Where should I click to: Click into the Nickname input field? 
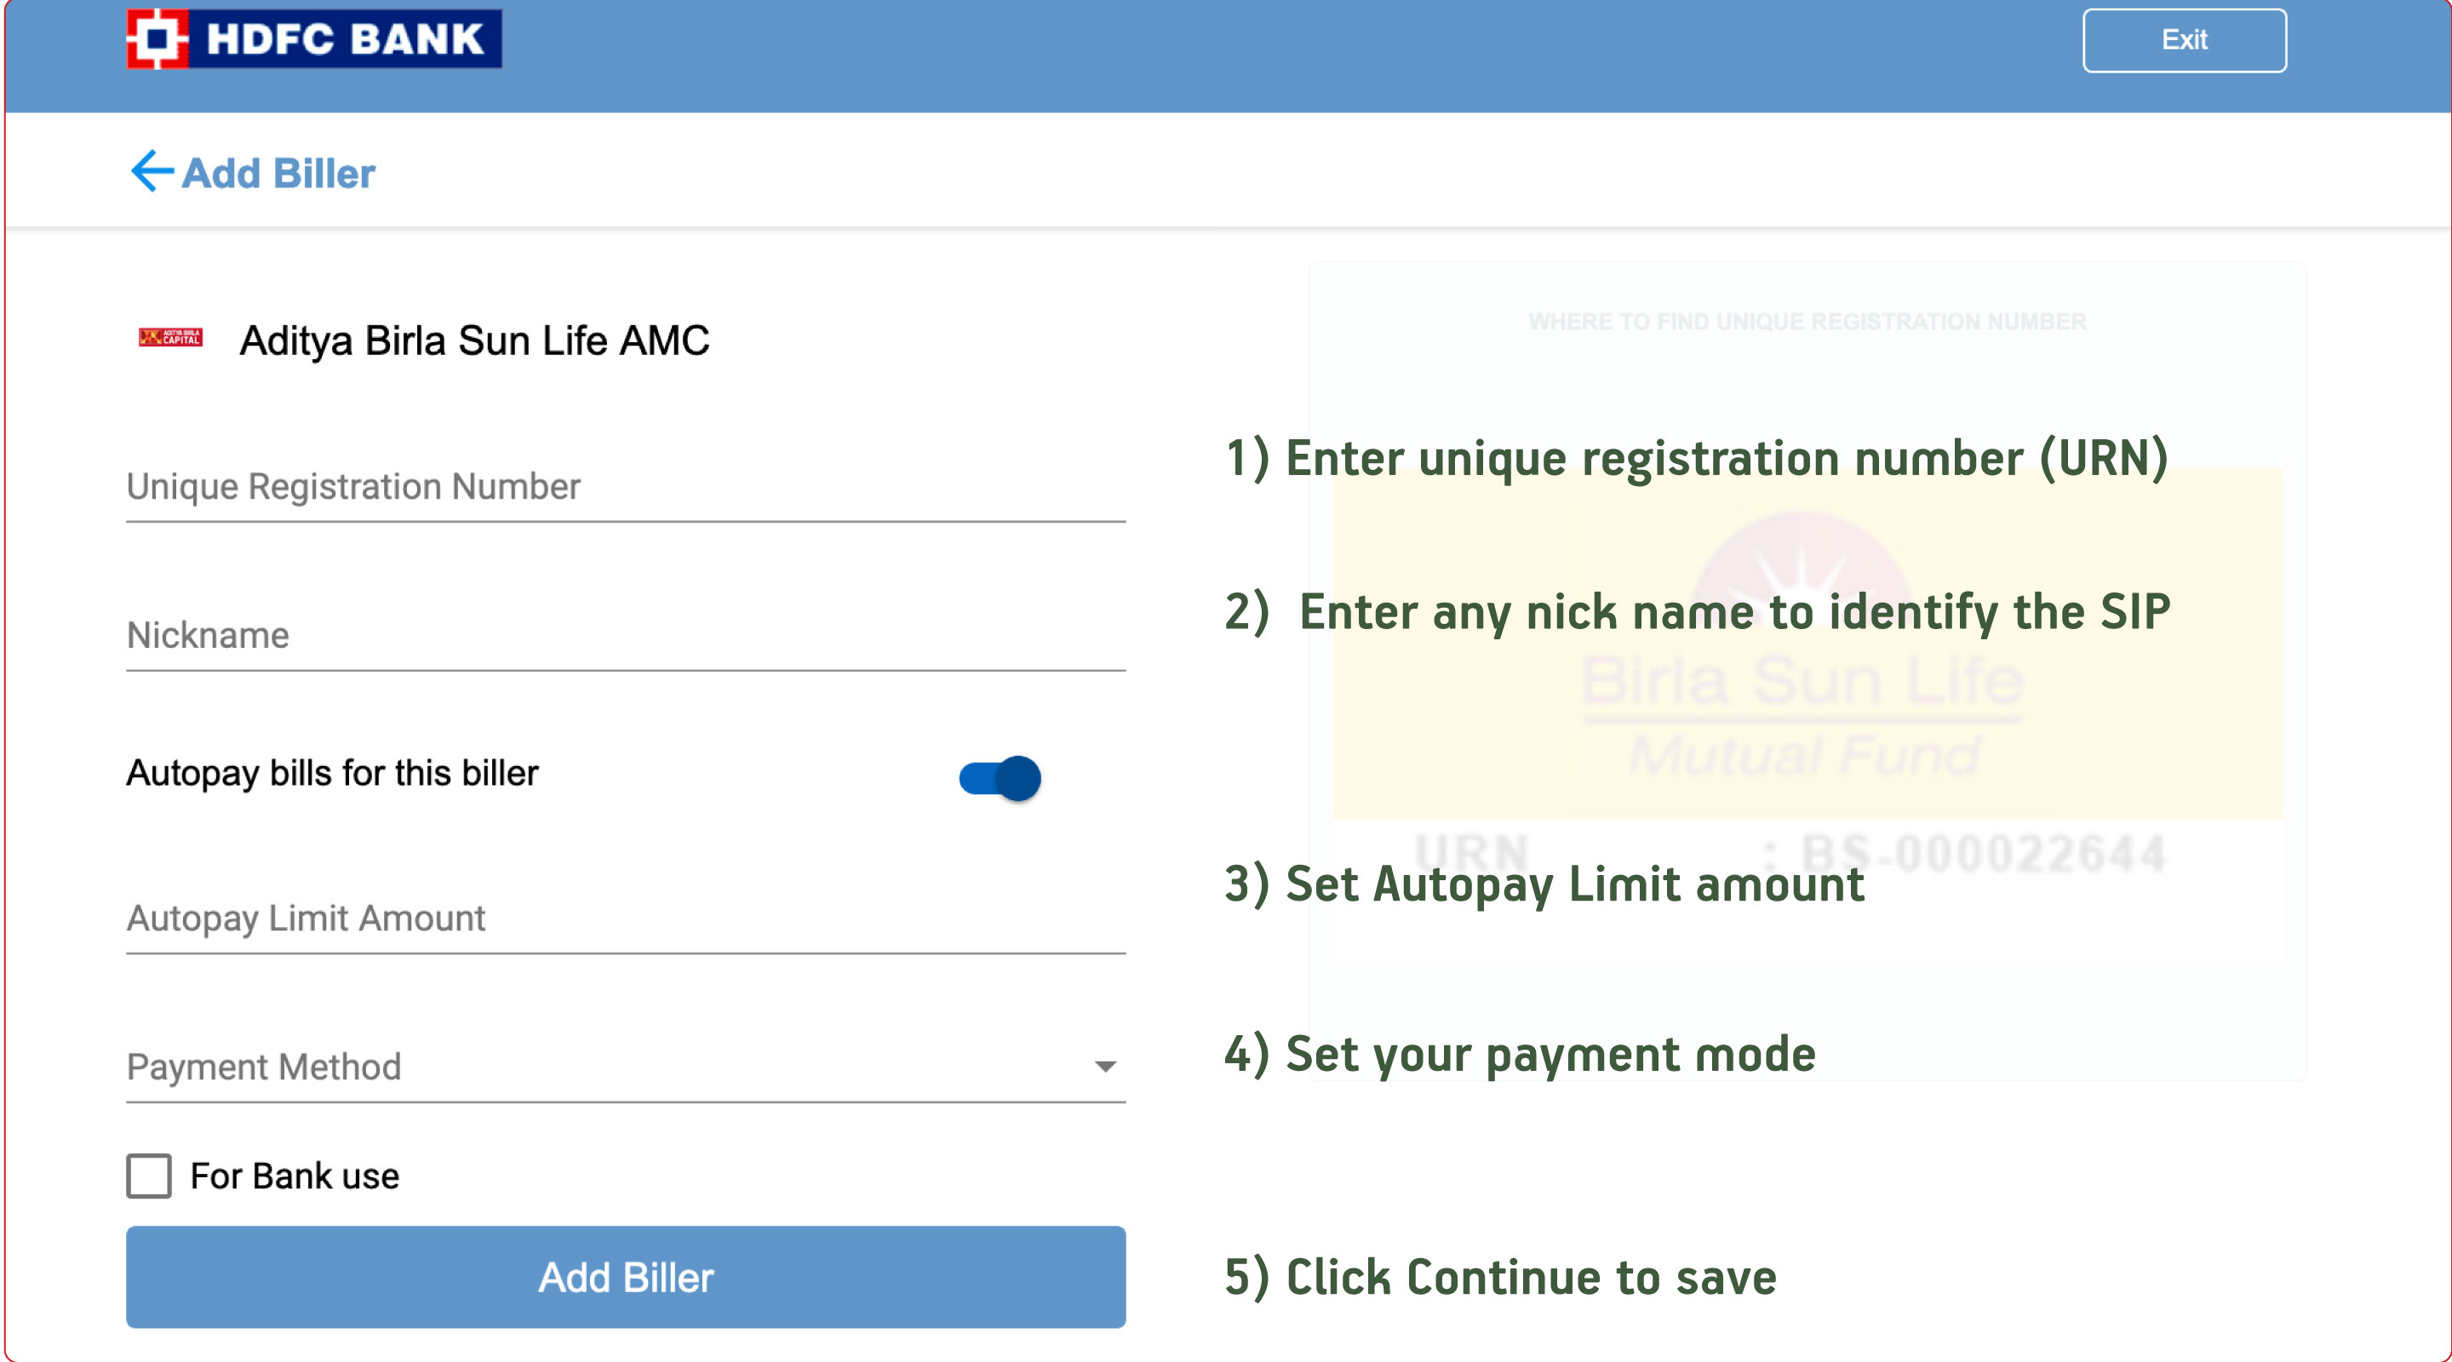pos(626,636)
